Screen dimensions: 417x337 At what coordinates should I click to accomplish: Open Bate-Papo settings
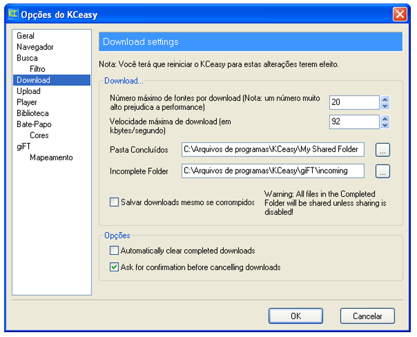click(x=34, y=125)
